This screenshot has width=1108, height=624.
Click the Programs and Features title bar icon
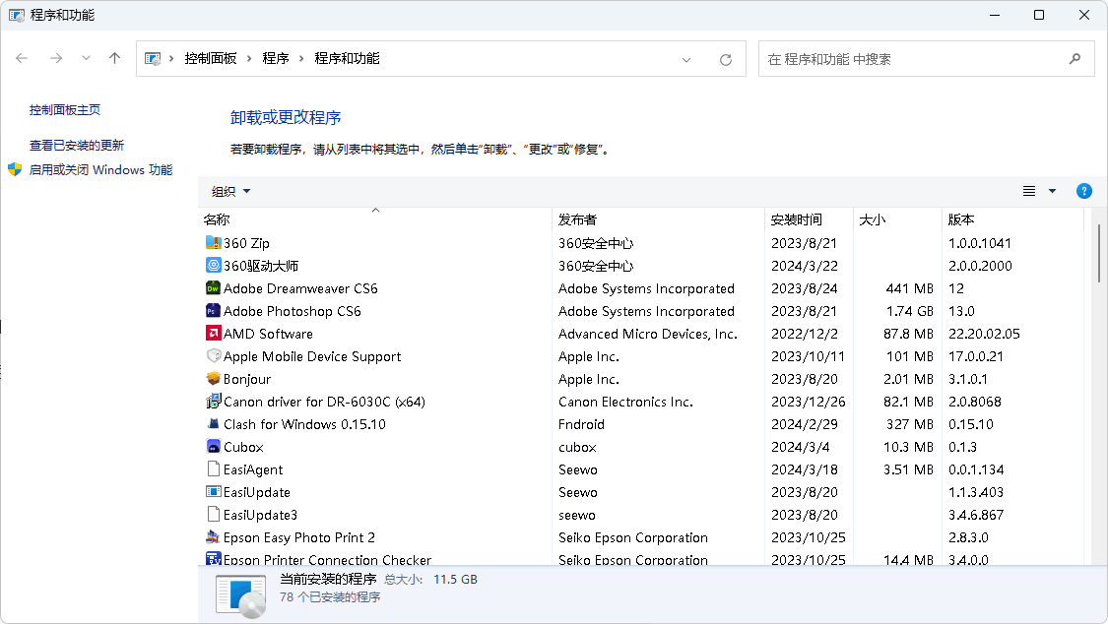[17, 15]
